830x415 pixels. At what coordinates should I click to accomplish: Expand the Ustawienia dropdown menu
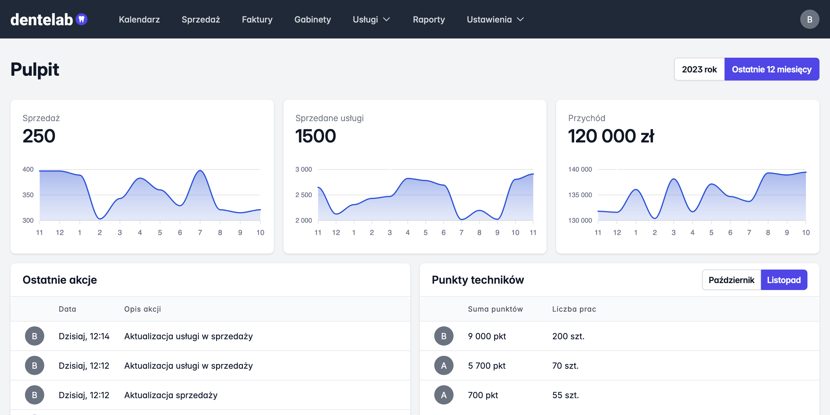pos(495,19)
